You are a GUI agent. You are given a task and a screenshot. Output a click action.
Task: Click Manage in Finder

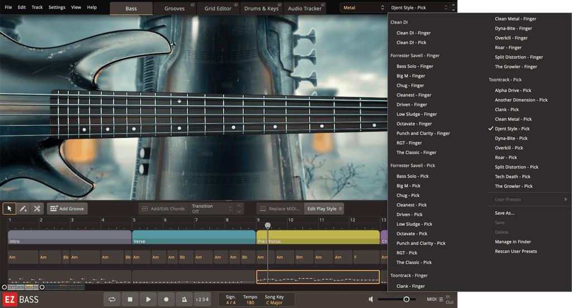[x=513, y=242]
